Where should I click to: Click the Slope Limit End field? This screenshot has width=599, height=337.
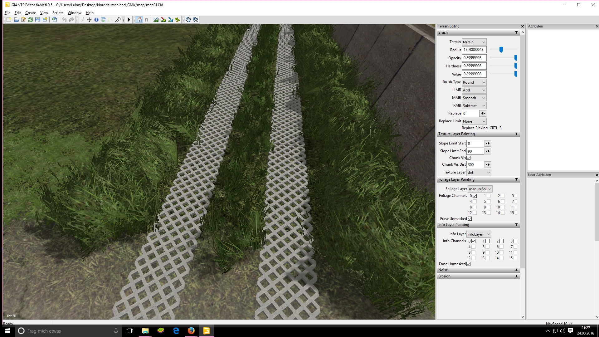475,151
